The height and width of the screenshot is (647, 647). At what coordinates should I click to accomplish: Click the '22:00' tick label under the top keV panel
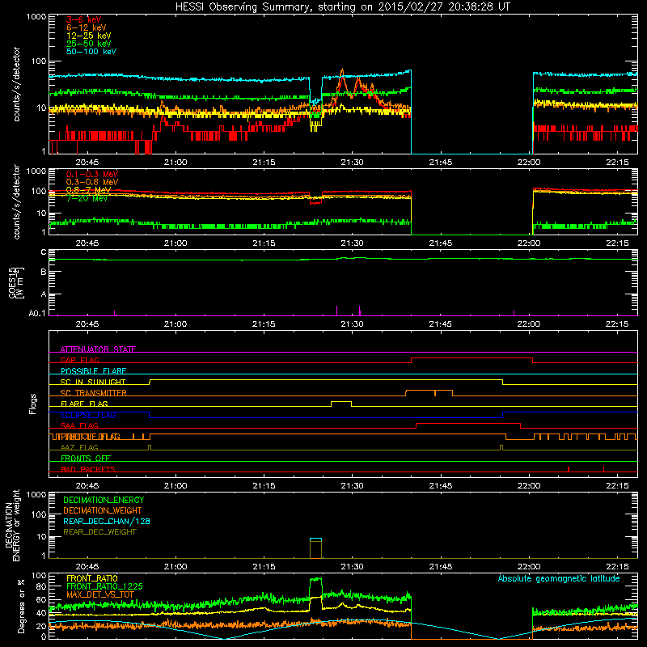pos(529,163)
